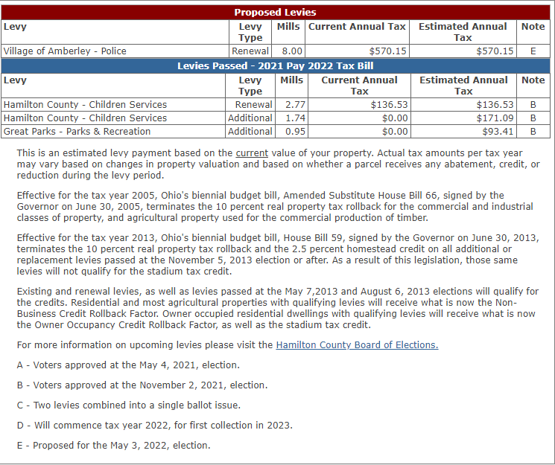The width and height of the screenshot is (555, 465).
Task: Click the 'Levies Passed - 2021 Pay 2022 Tax Bill' header
Action: point(276,66)
